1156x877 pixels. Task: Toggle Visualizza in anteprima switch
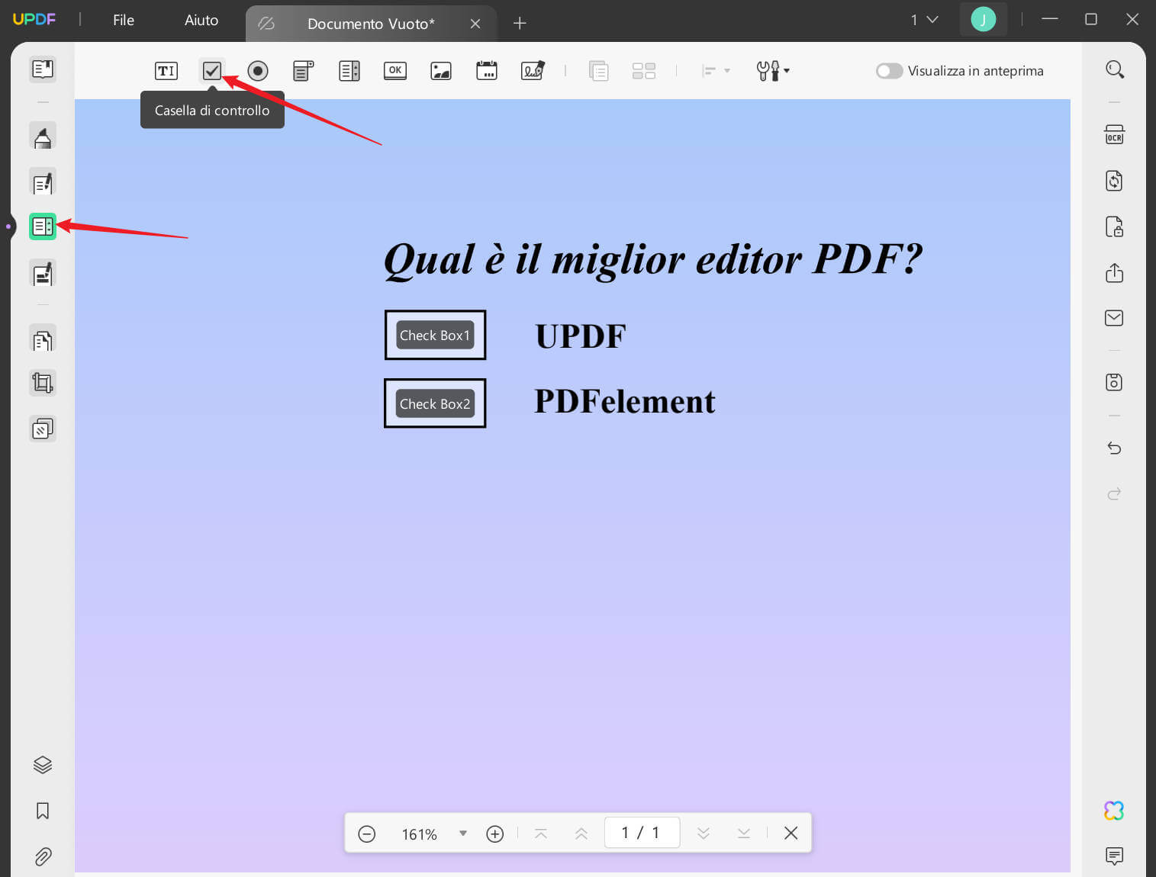coord(889,70)
